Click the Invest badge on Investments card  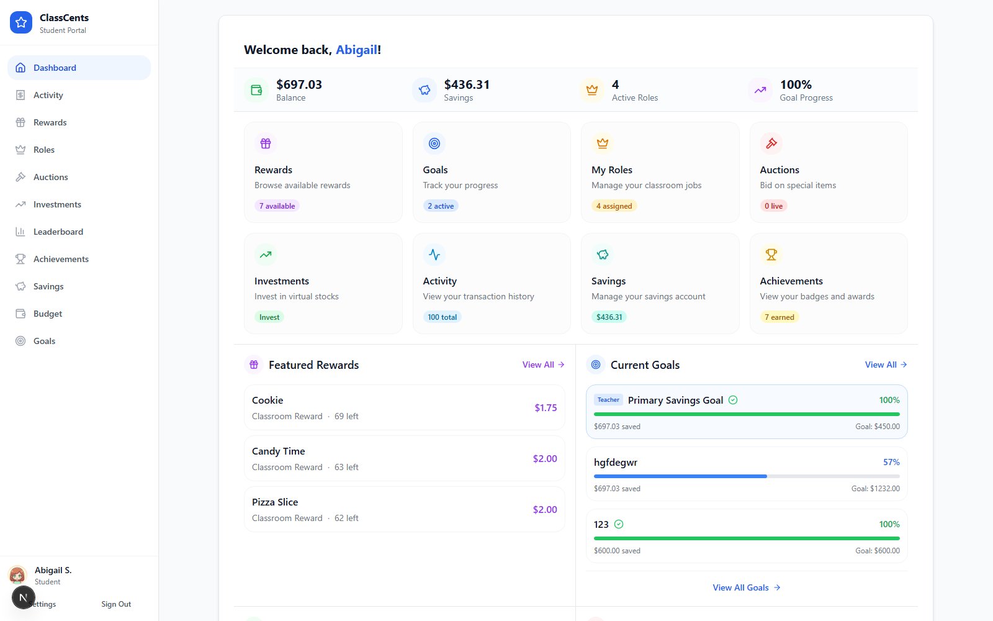click(269, 317)
